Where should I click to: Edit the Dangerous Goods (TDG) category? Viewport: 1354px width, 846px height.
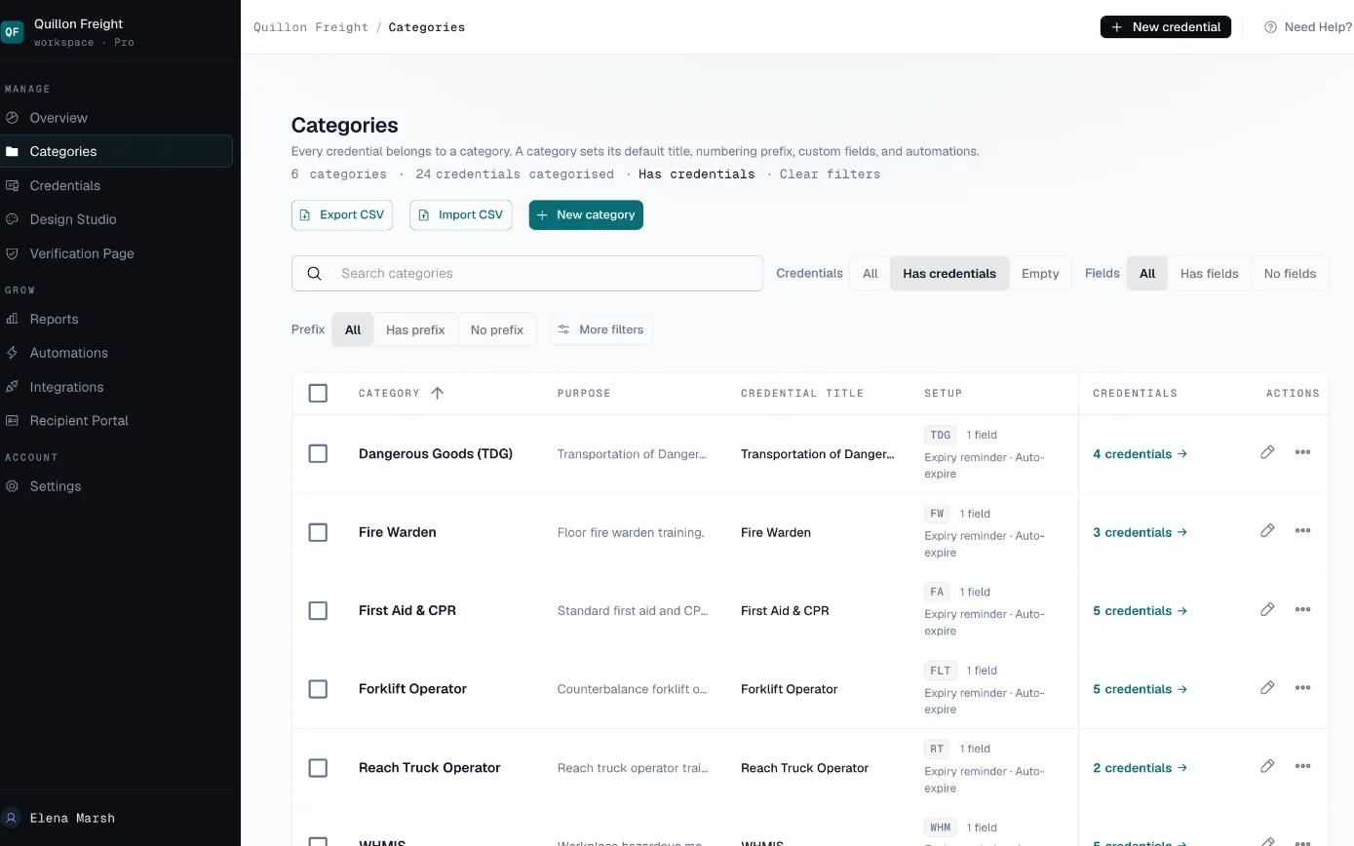point(1267,452)
